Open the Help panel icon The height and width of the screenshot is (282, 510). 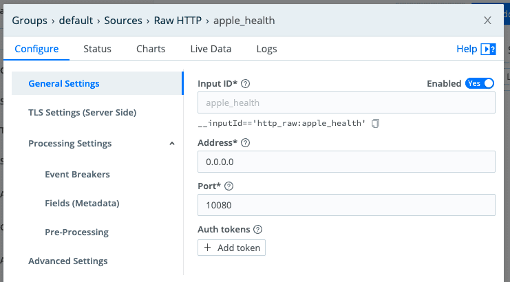click(x=488, y=49)
